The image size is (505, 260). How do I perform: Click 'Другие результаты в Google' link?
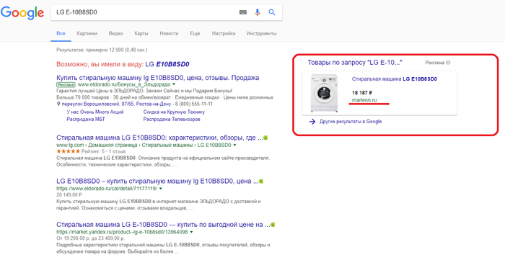tap(351, 122)
